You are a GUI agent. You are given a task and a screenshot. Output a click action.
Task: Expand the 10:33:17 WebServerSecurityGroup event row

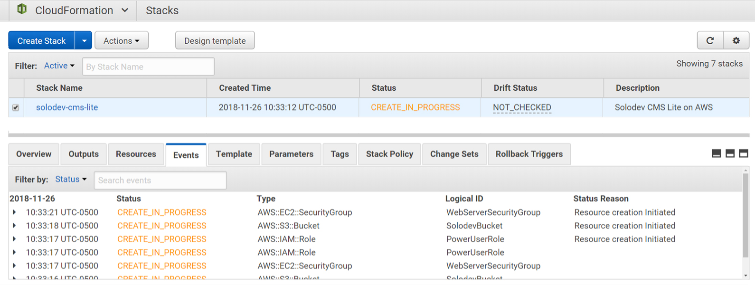(x=14, y=266)
